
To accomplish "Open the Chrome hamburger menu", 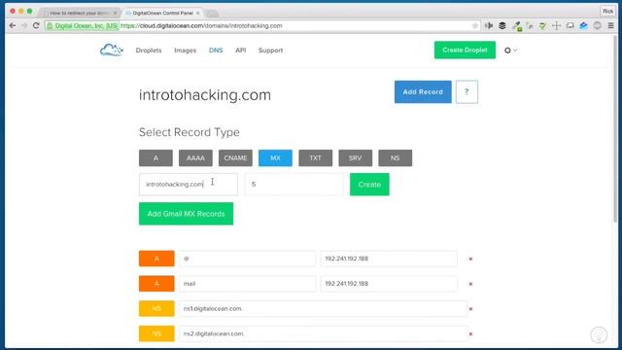I will point(611,26).
